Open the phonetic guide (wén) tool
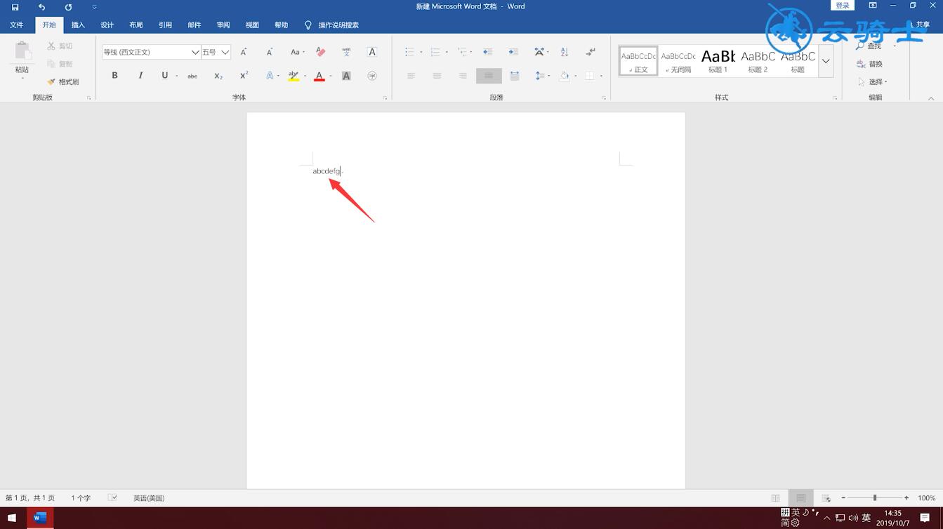 pos(346,52)
